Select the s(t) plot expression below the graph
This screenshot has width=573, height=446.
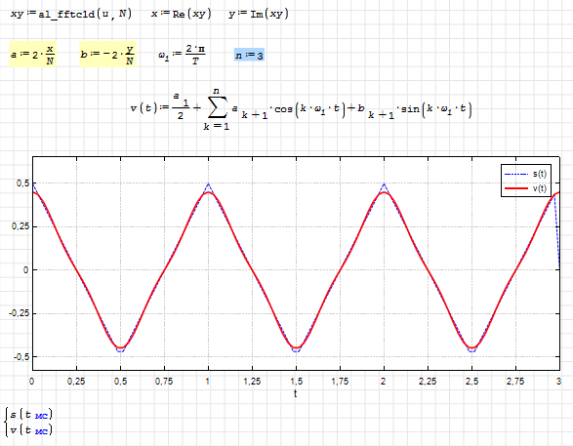pos(31,415)
